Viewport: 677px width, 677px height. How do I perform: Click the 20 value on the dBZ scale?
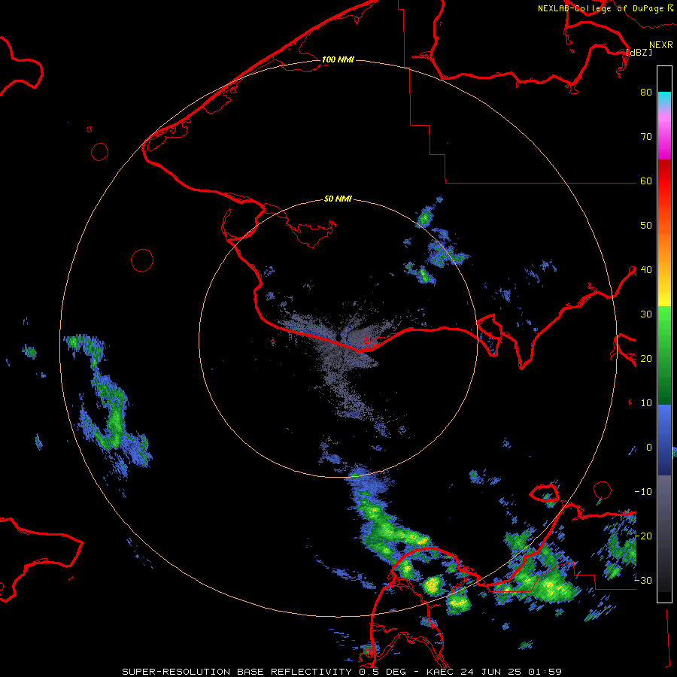click(x=646, y=359)
